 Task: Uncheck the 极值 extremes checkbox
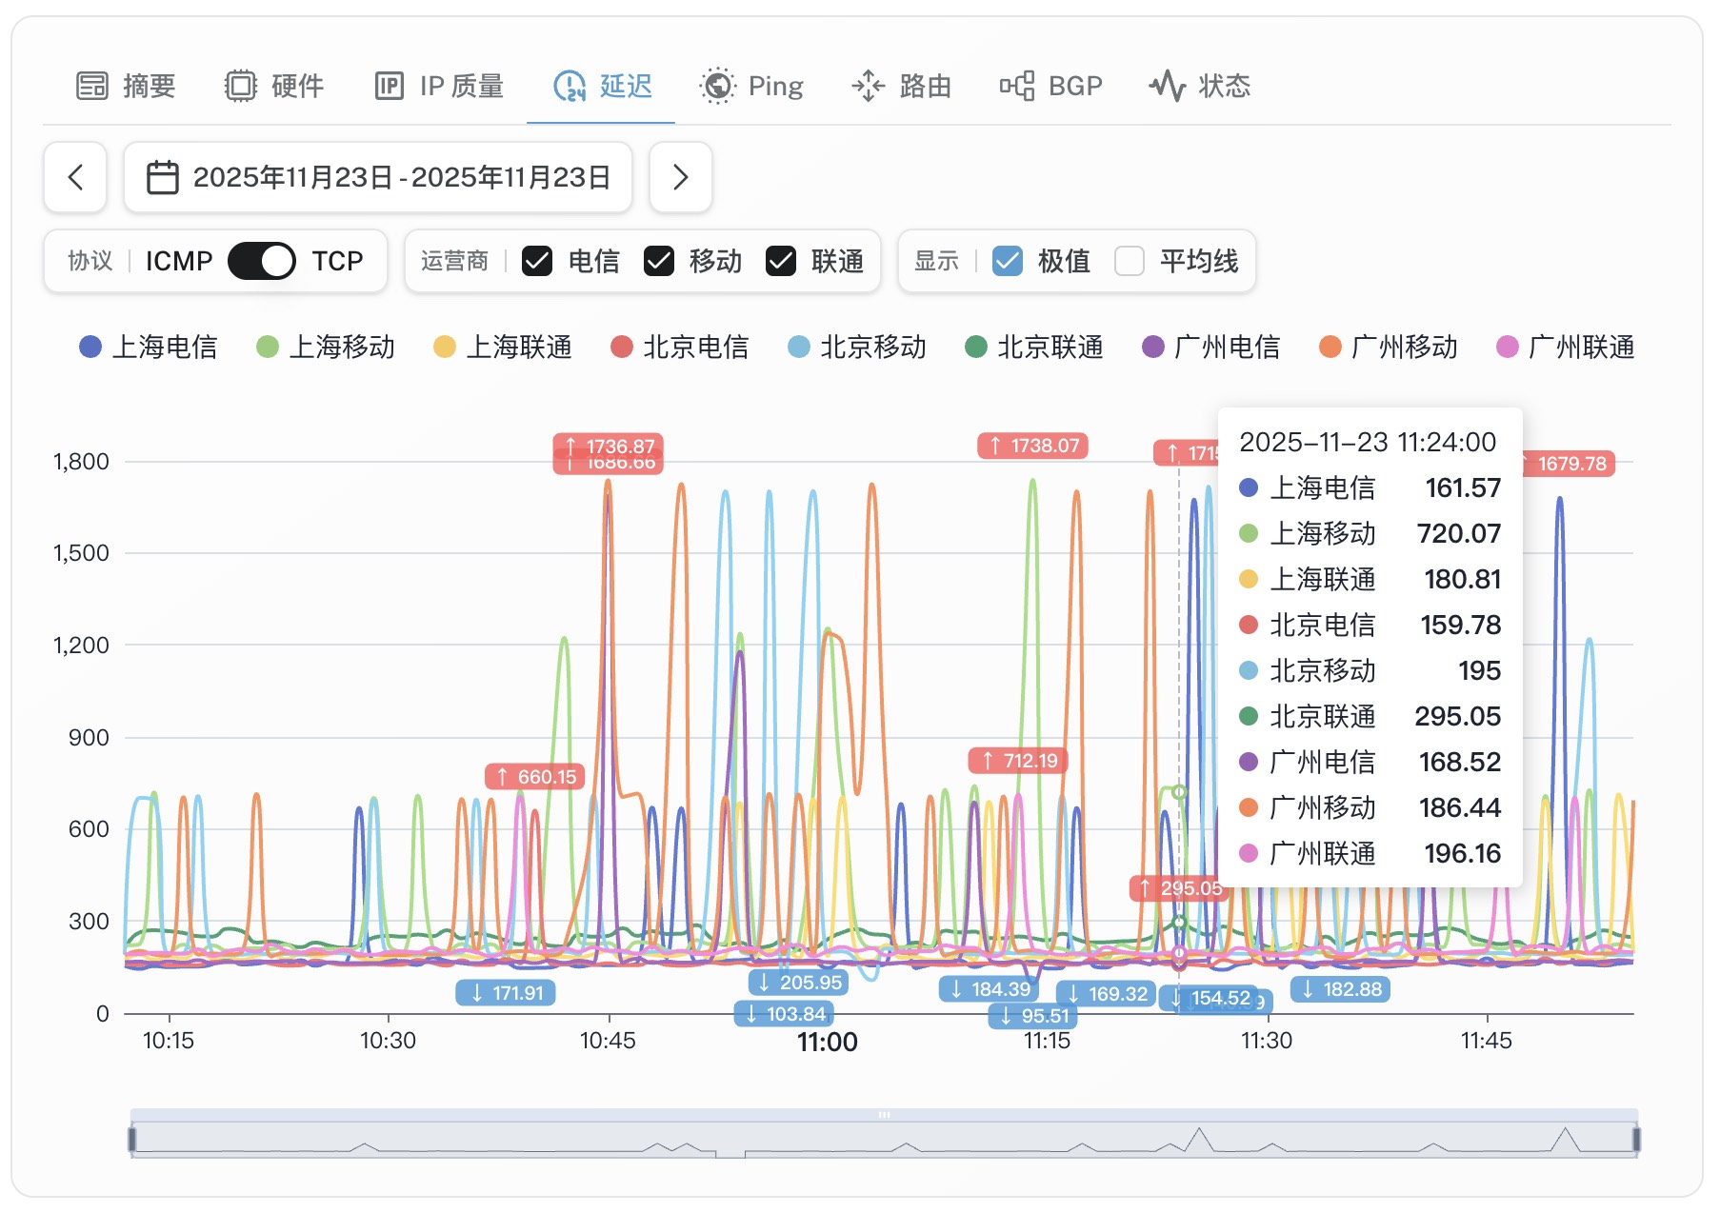(1008, 261)
